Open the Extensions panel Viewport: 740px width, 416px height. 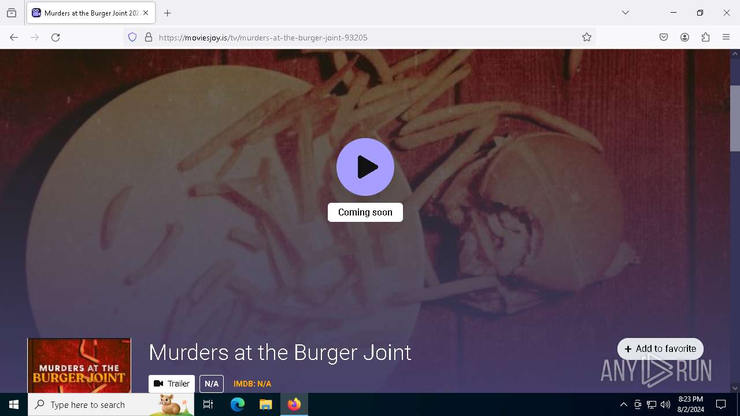pyautogui.click(x=705, y=38)
